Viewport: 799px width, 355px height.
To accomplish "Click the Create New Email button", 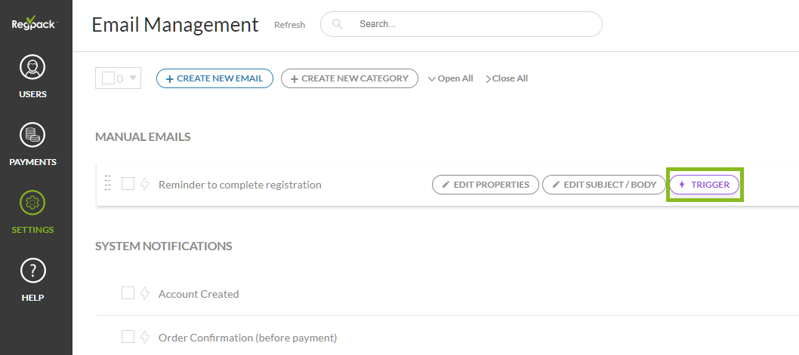I will 214,78.
